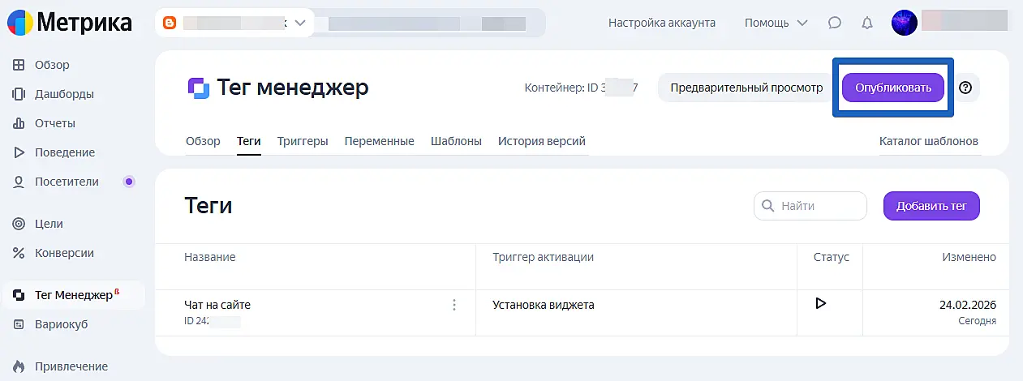Open Обзор in the left sidebar

tap(52, 65)
